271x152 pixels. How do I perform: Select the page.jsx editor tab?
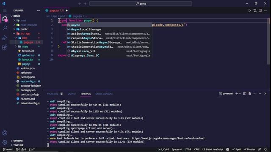(56, 11)
